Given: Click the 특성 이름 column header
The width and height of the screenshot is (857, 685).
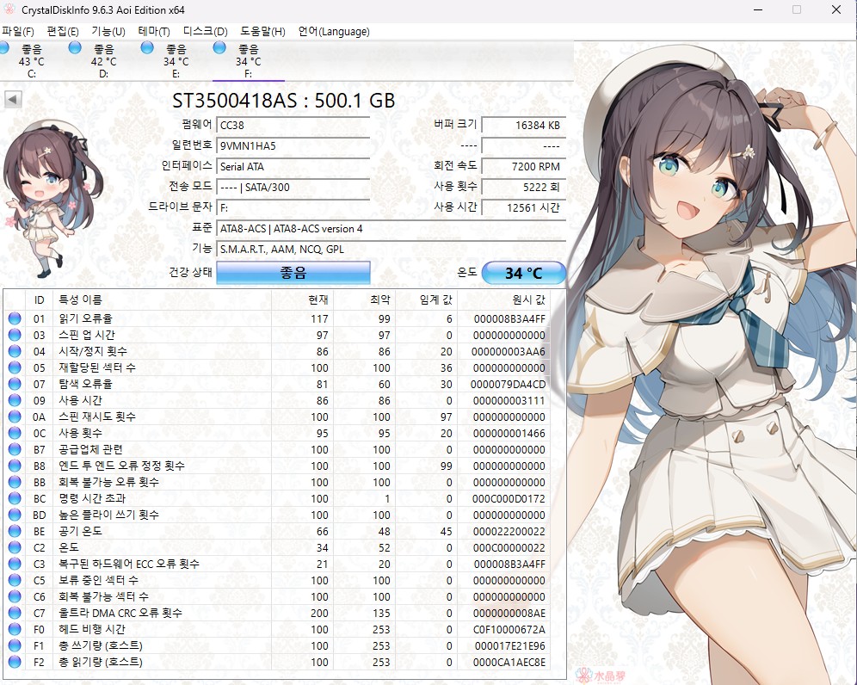Looking at the screenshot, I should tap(163, 299).
